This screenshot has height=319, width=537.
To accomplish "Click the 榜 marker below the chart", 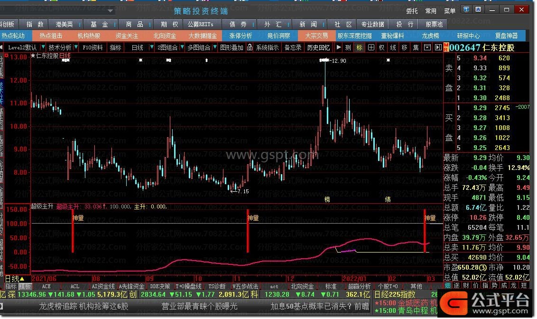I will pyautogui.click(x=327, y=199).
